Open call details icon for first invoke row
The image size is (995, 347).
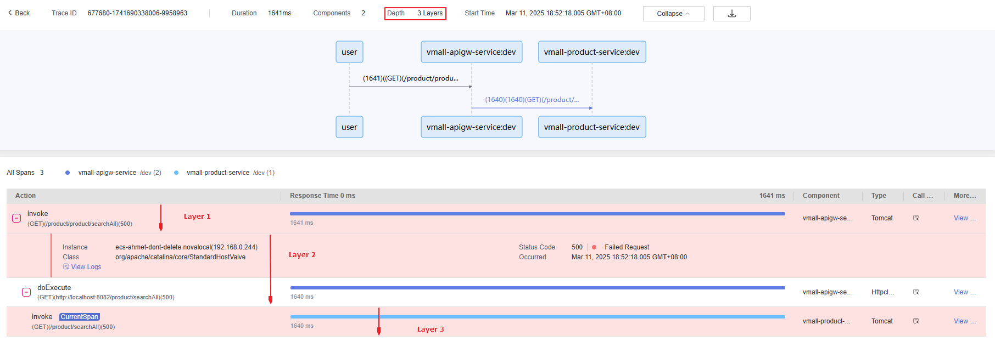(x=916, y=218)
